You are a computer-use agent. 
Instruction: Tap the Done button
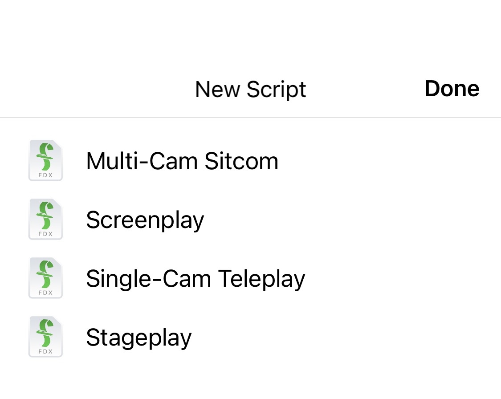(452, 89)
